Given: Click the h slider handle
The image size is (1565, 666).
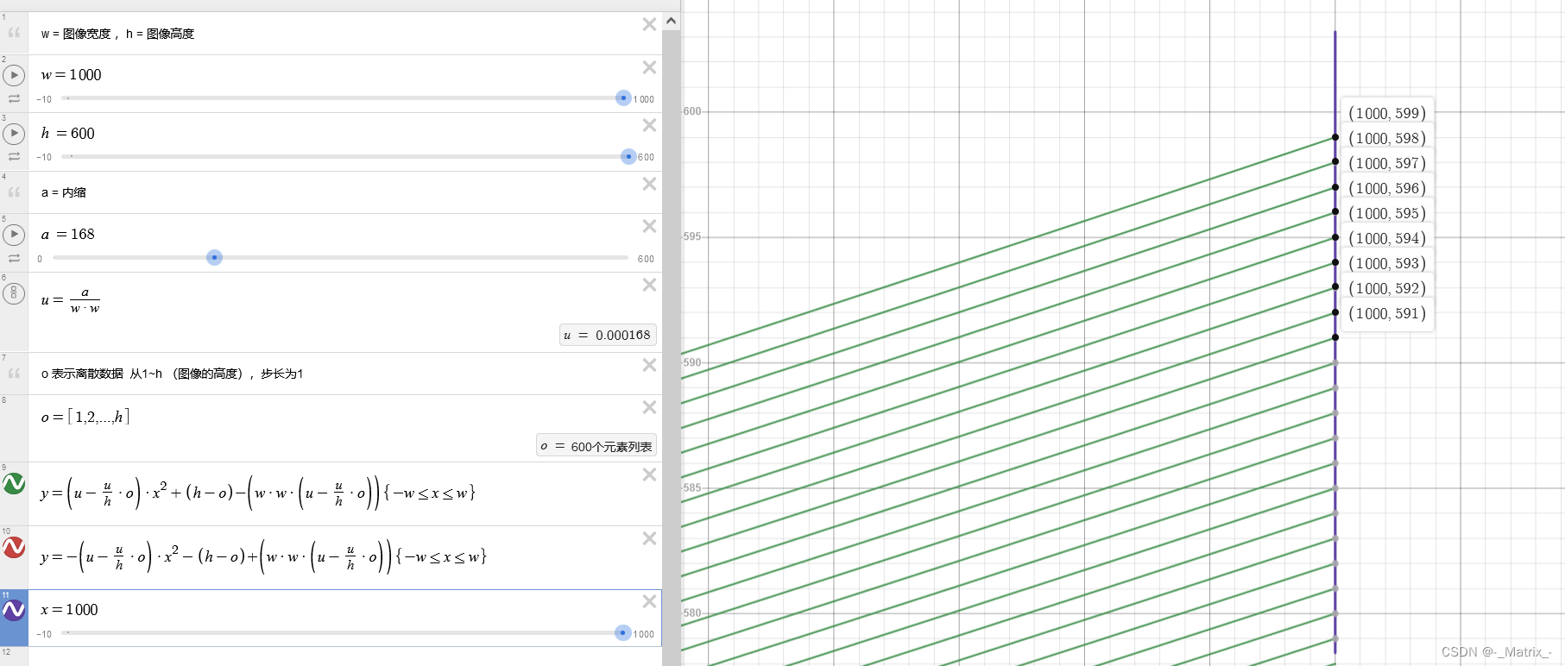Looking at the screenshot, I should 628,156.
